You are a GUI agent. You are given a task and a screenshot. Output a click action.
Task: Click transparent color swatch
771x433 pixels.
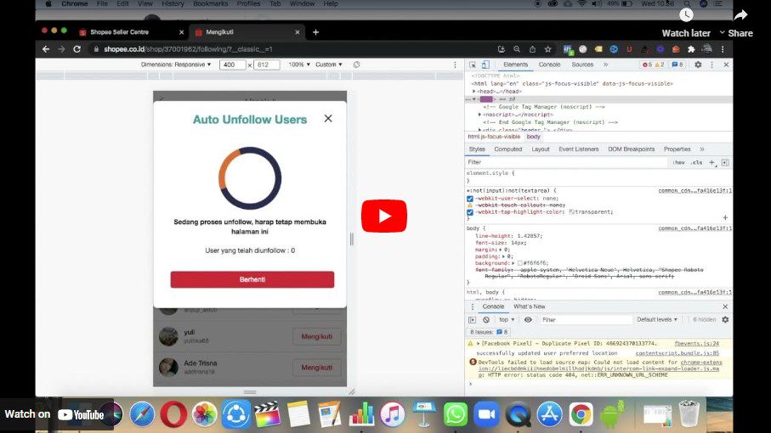(x=571, y=212)
